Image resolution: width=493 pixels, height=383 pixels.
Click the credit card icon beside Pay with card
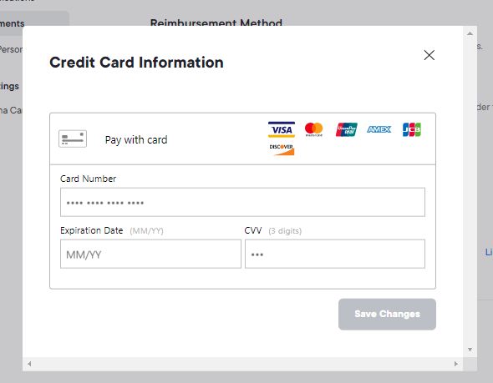coord(73,139)
